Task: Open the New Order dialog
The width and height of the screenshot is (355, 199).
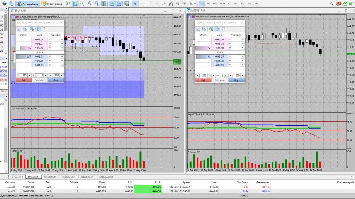Action: click(52, 4)
